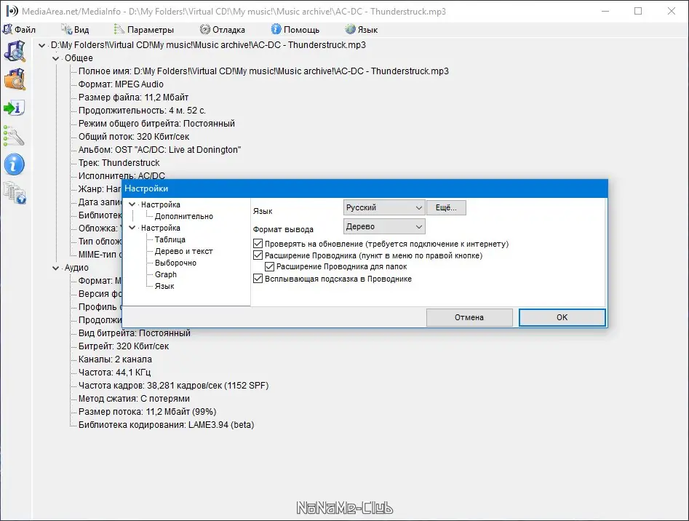Open the Язык dropdown showing Русский
689x521 pixels.
pyautogui.click(x=384, y=207)
